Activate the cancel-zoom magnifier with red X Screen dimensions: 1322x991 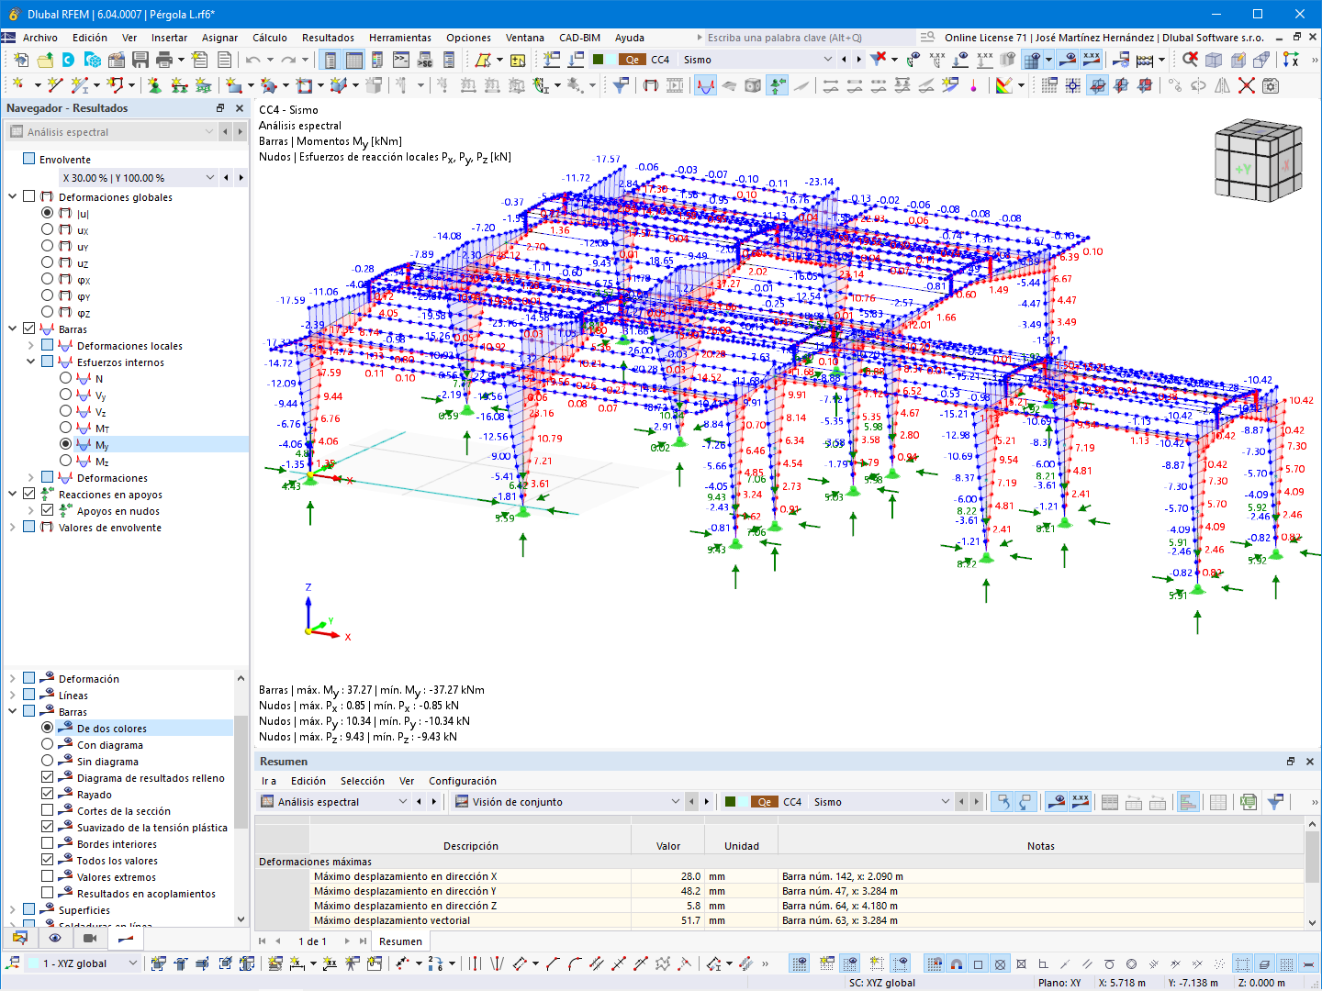pos(1189,58)
